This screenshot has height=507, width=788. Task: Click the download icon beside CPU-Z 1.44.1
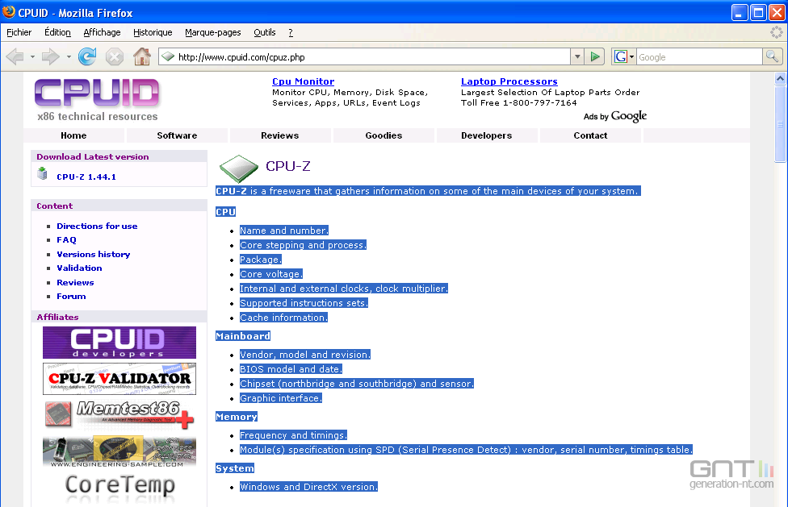coord(43,174)
